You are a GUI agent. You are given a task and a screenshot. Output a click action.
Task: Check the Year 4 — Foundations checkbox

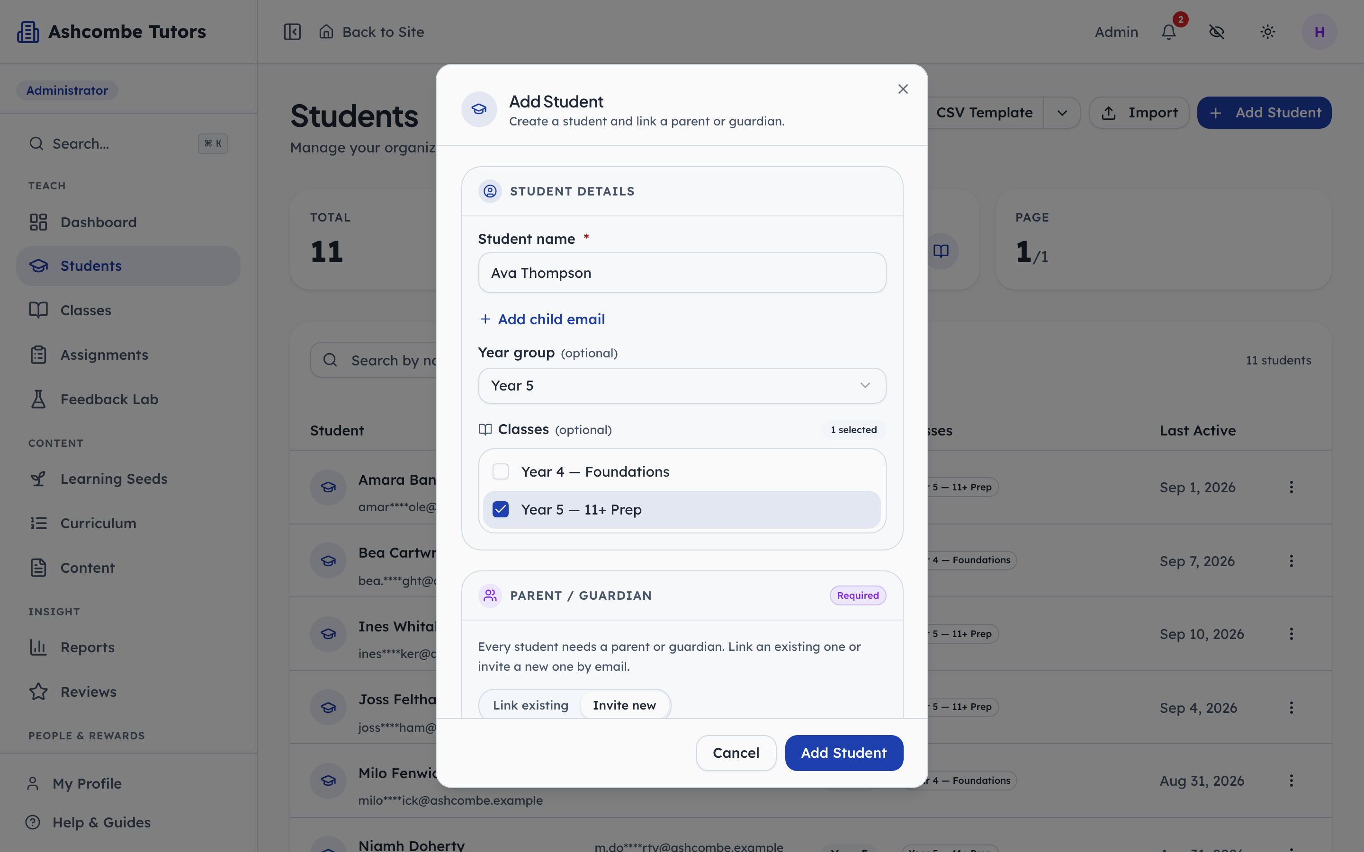point(501,471)
